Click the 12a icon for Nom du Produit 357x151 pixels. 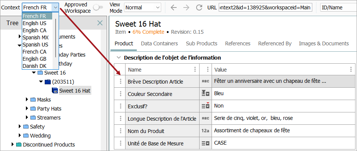pos(206,131)
